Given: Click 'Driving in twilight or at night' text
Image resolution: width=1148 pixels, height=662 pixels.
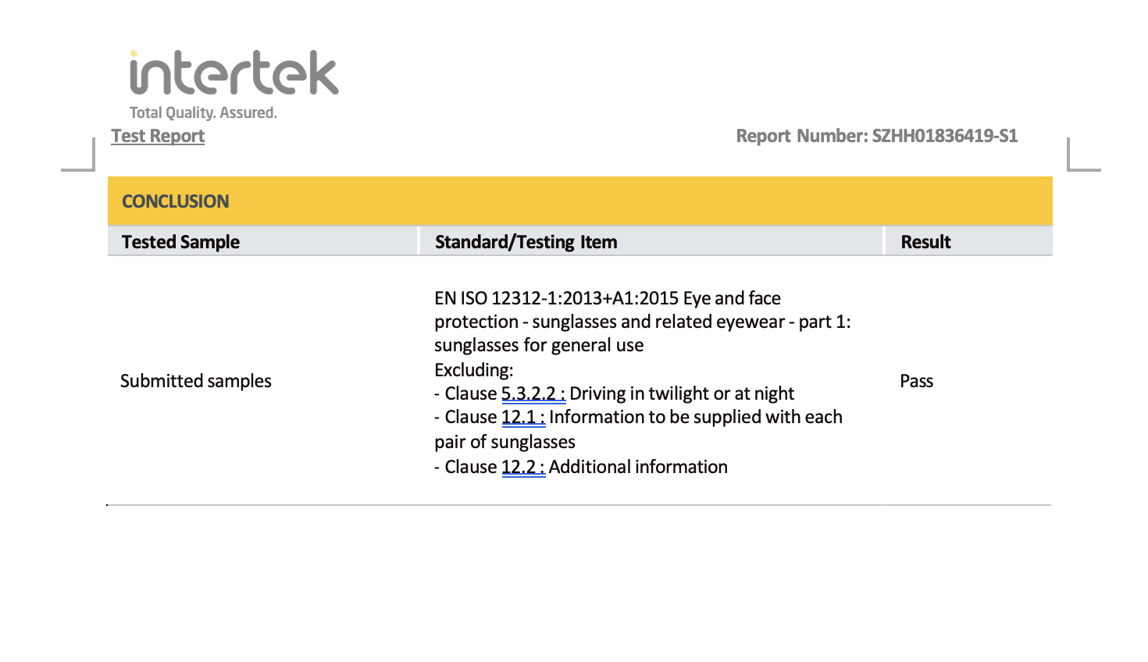Looking at the screenshot, I should coord(681,393).
